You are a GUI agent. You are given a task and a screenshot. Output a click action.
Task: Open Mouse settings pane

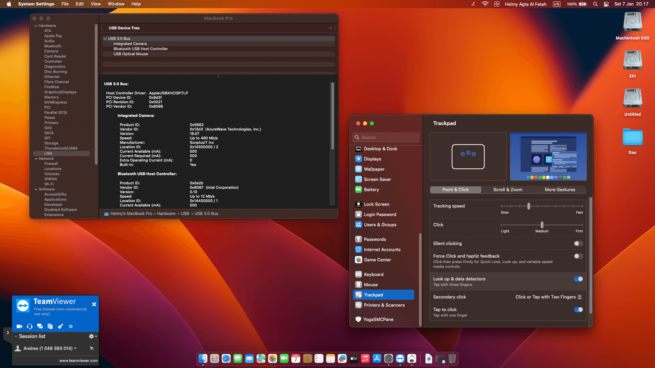tap(370, 285)
